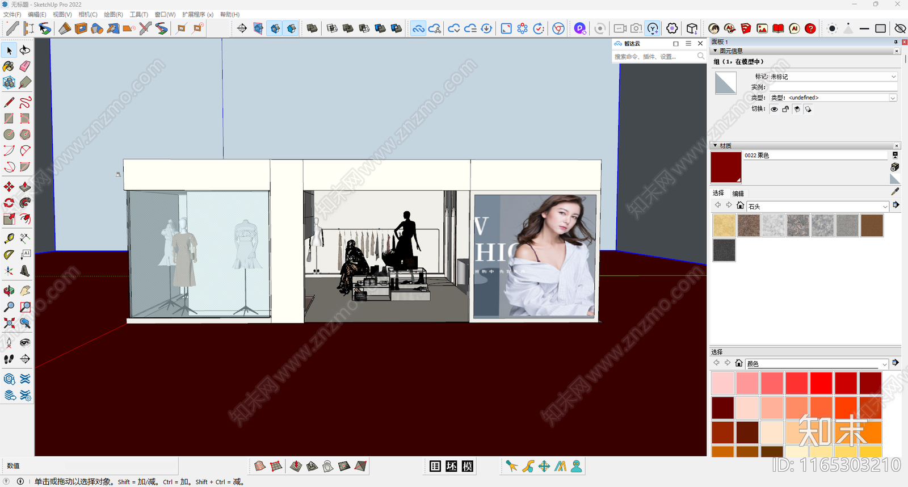The width and height of the screenshot is (908, 487).
Task: Collapse the 材质 panel
Action: point(715,146)
